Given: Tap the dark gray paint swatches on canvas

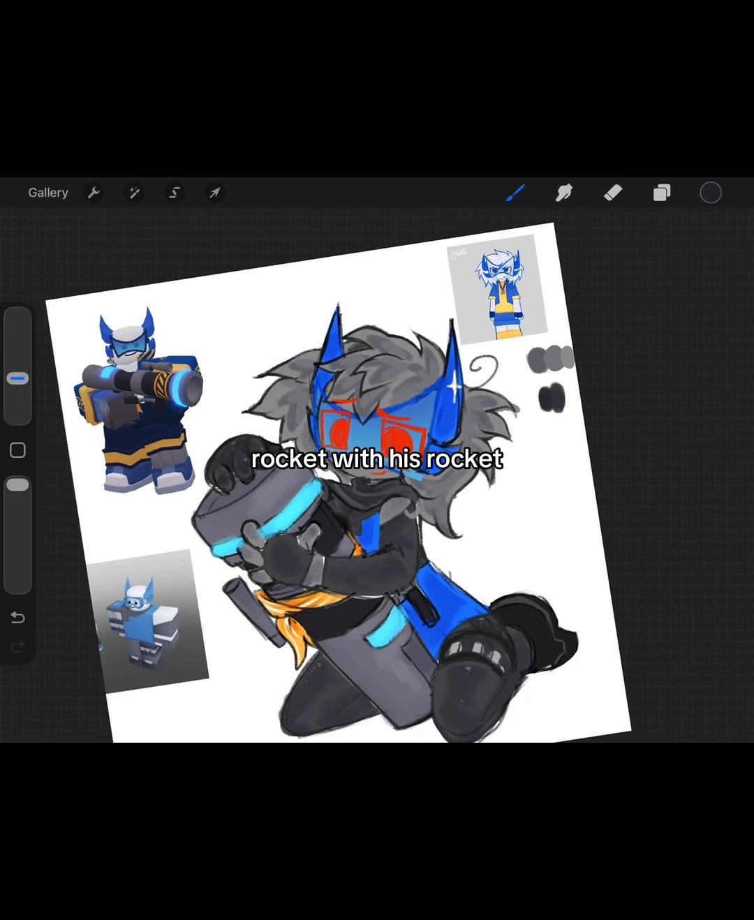Looking at the screenshot, I should tap(552, 397).
